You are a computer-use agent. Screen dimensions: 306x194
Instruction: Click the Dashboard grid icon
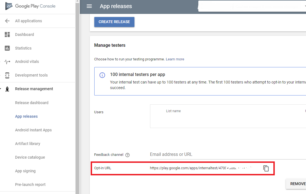point(8,35)
